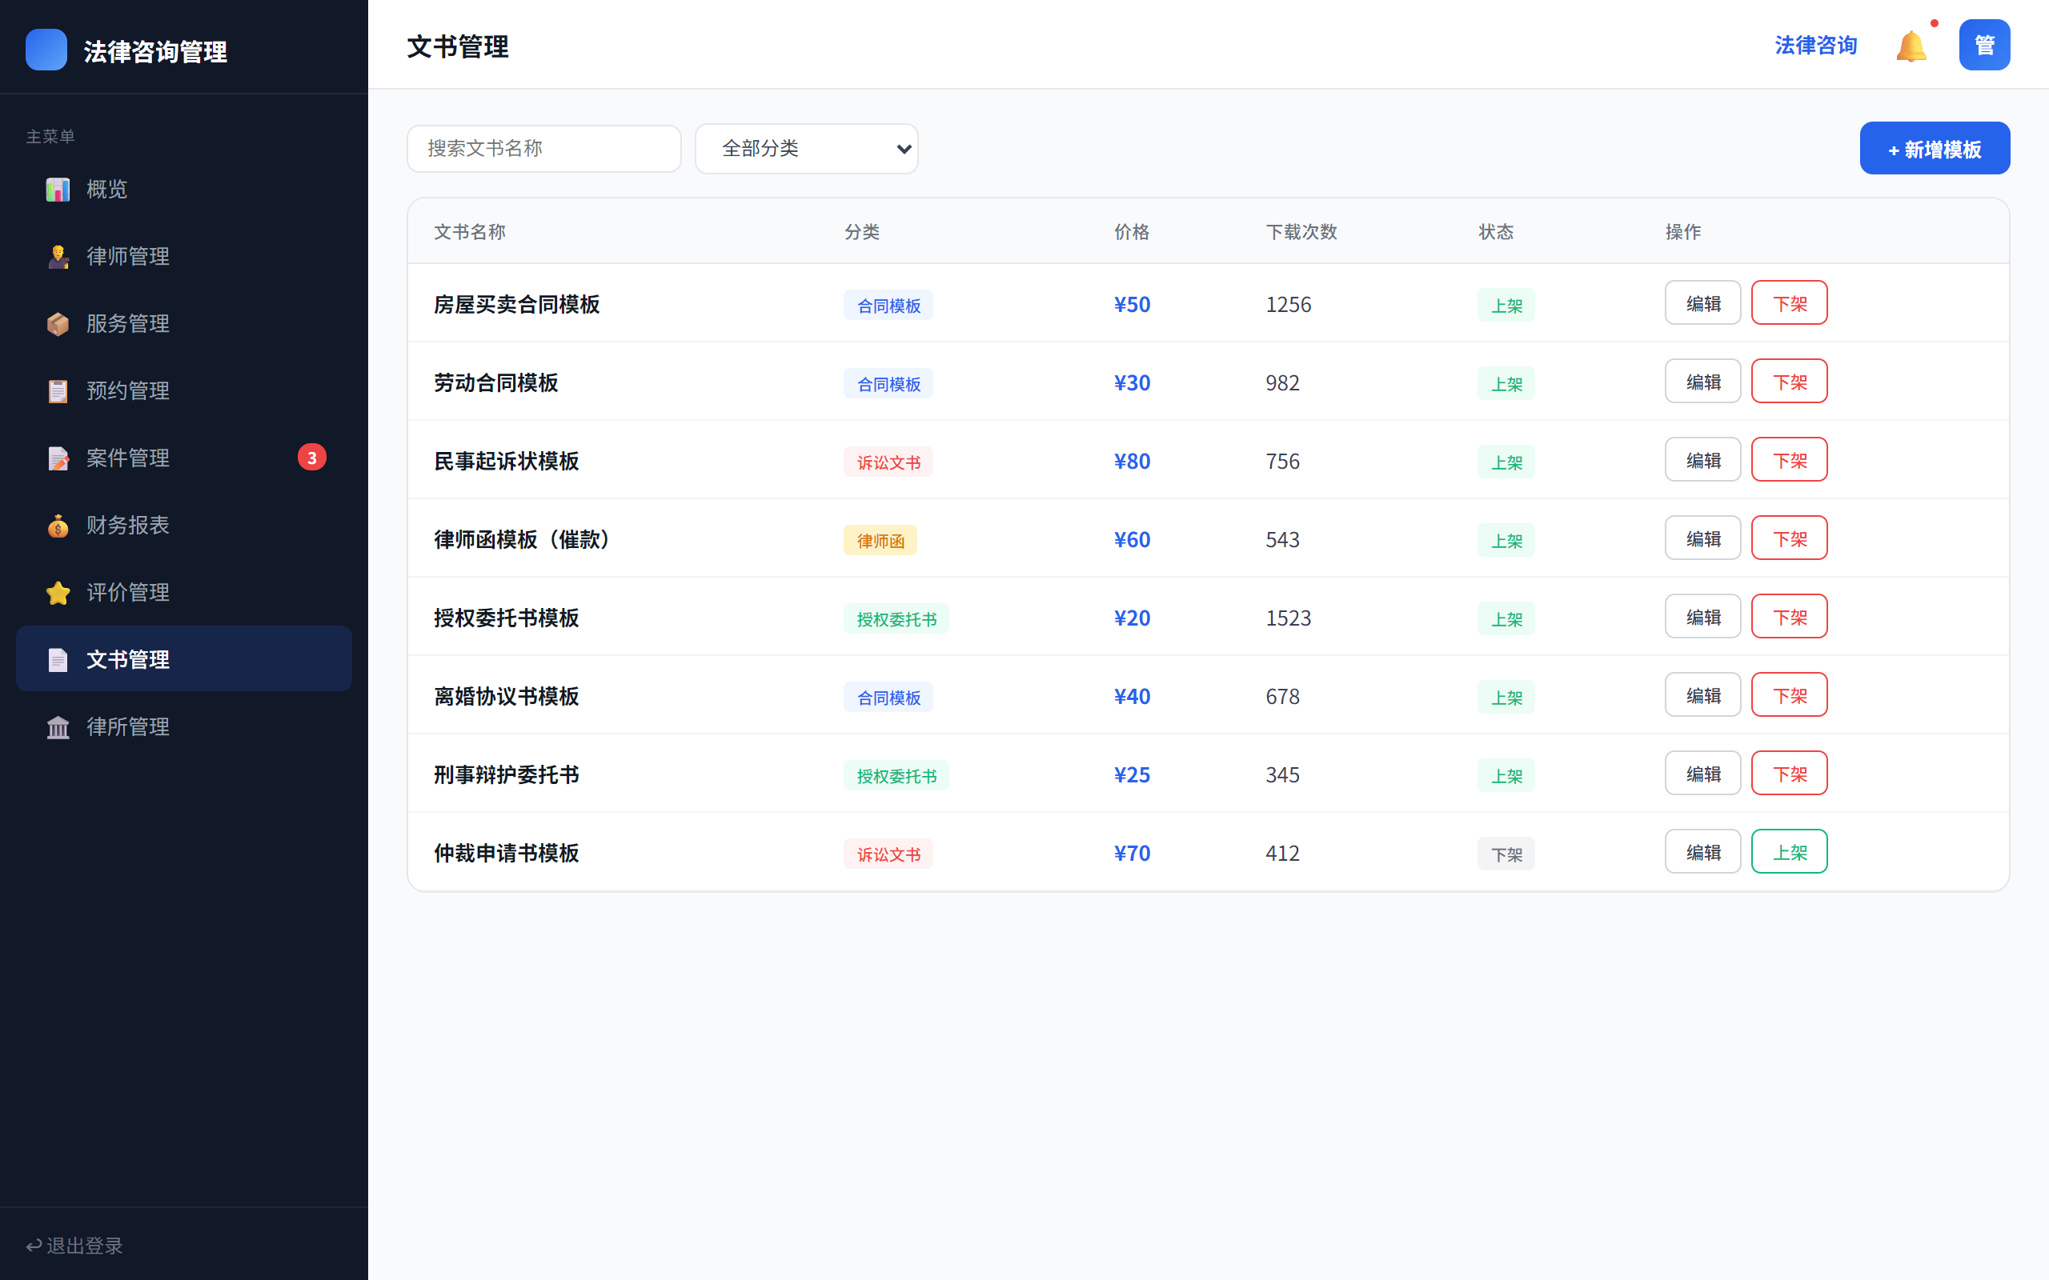Open the 概览 menu item
This screenshot has height=1280, width=2049.
[184, 189]
